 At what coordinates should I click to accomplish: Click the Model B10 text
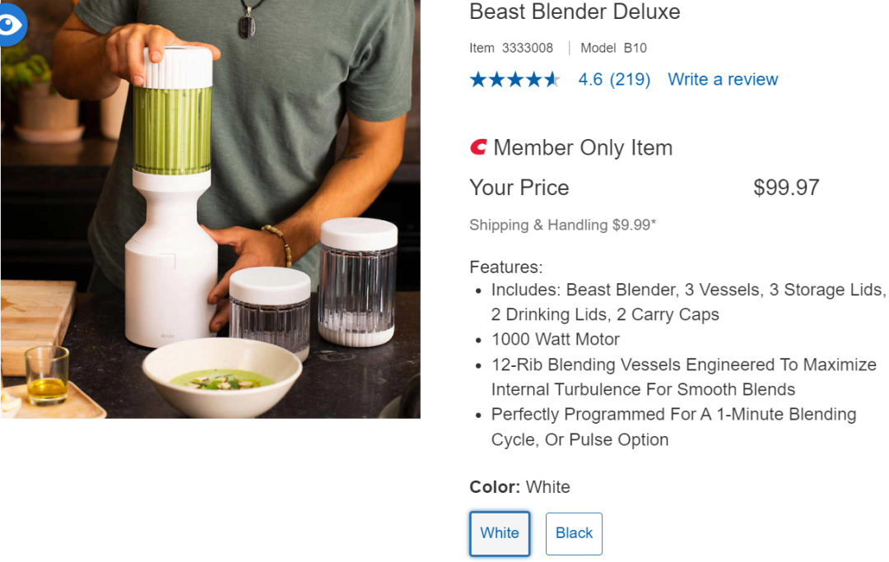(x=613, y=49)
